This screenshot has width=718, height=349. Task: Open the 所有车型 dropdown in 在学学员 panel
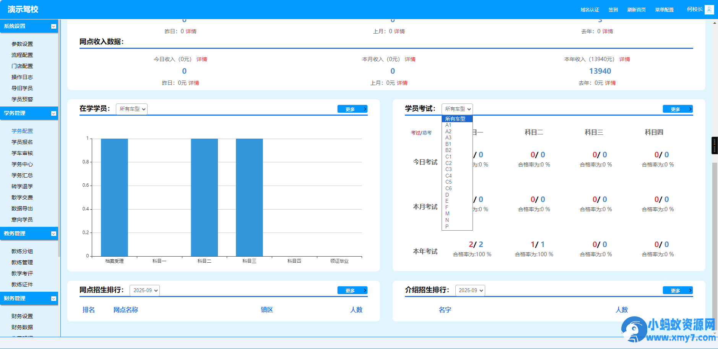132,109
